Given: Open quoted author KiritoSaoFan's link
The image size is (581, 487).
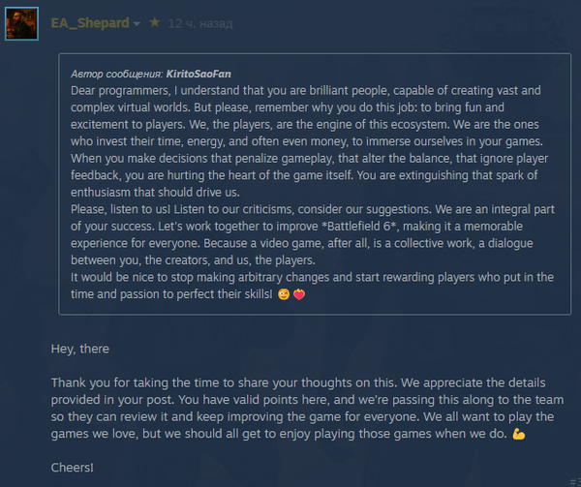Looking at the screenshot, I should [x=192, y=74].
